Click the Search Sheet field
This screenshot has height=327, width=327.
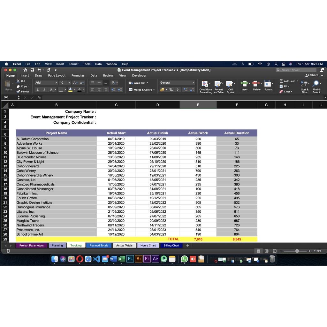coord(296,70)
